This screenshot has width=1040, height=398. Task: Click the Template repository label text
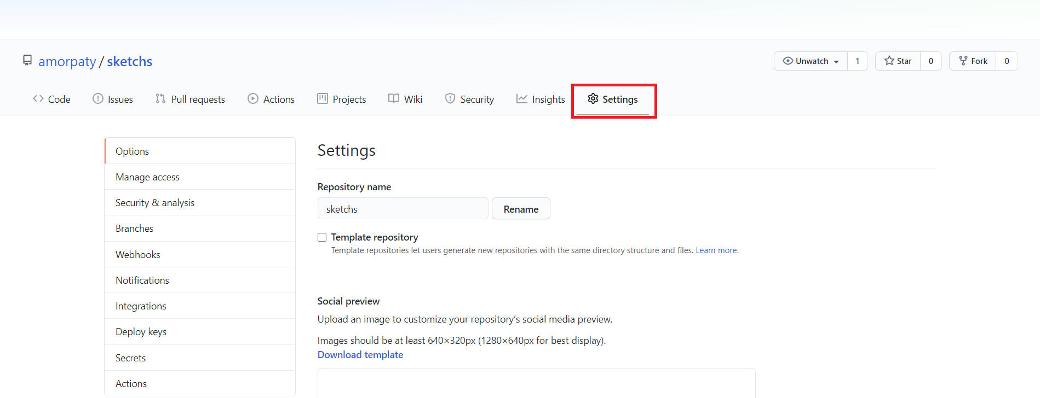375,237
